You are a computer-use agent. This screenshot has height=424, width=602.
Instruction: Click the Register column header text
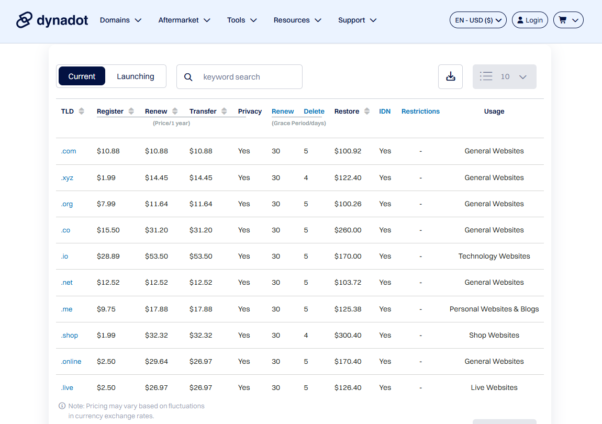pos(110,111)
